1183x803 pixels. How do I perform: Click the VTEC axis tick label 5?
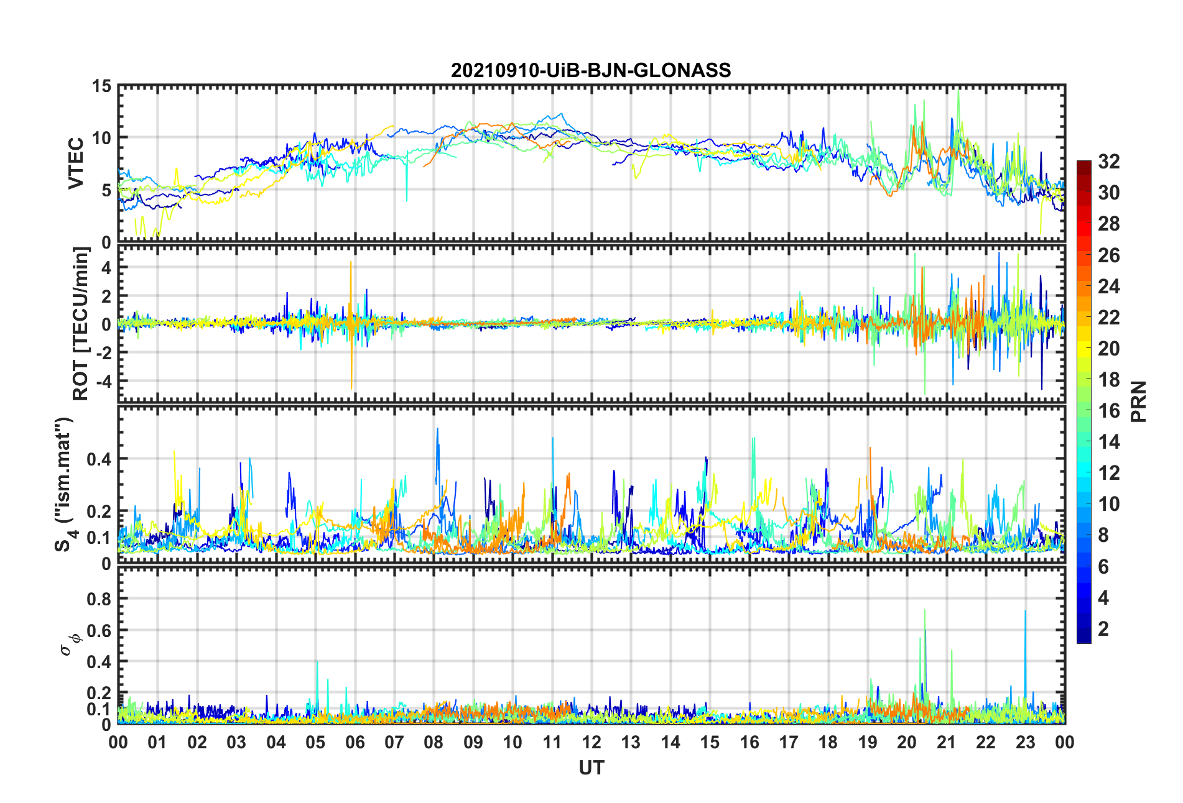(106, 190)
